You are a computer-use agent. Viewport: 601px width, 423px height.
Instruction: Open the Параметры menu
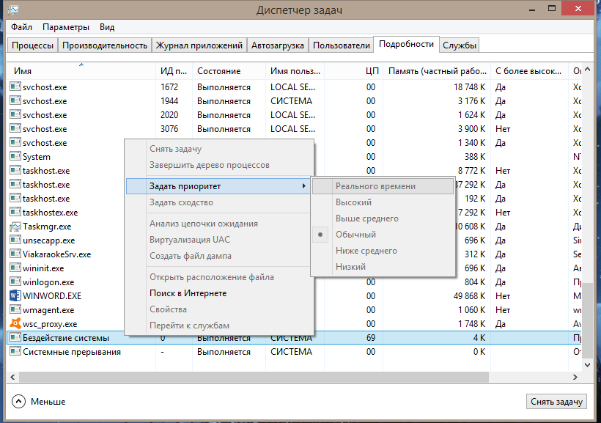66,27
